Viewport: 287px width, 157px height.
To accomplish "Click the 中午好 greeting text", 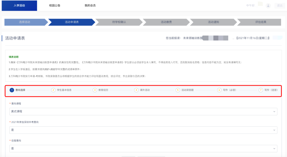I will (250, 6).
